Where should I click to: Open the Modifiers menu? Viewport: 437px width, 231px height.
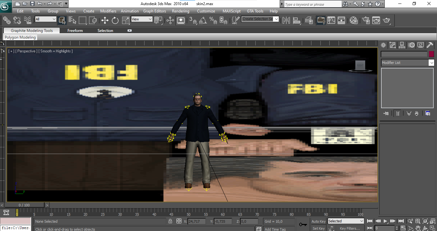[x=108, y=11]
